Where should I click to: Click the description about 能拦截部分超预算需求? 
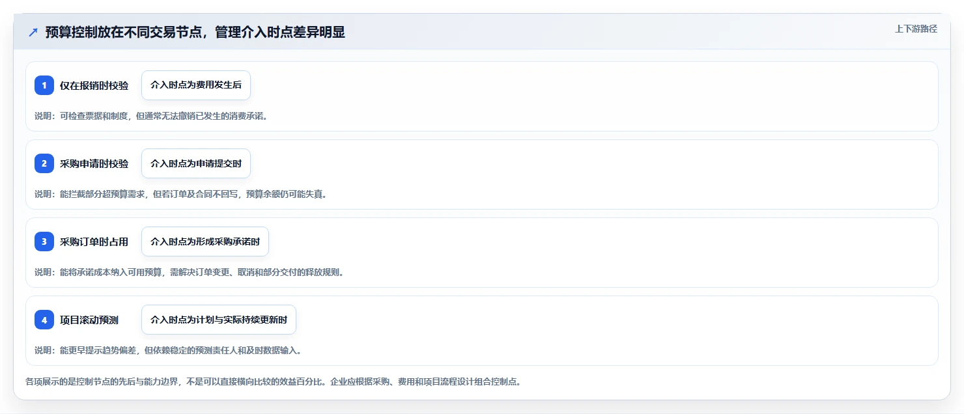pyautogui.click(x=180, y=194)
